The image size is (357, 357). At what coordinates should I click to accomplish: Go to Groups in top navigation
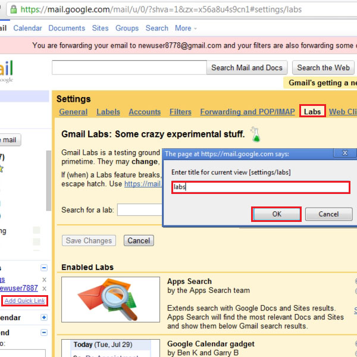(127, 28)
